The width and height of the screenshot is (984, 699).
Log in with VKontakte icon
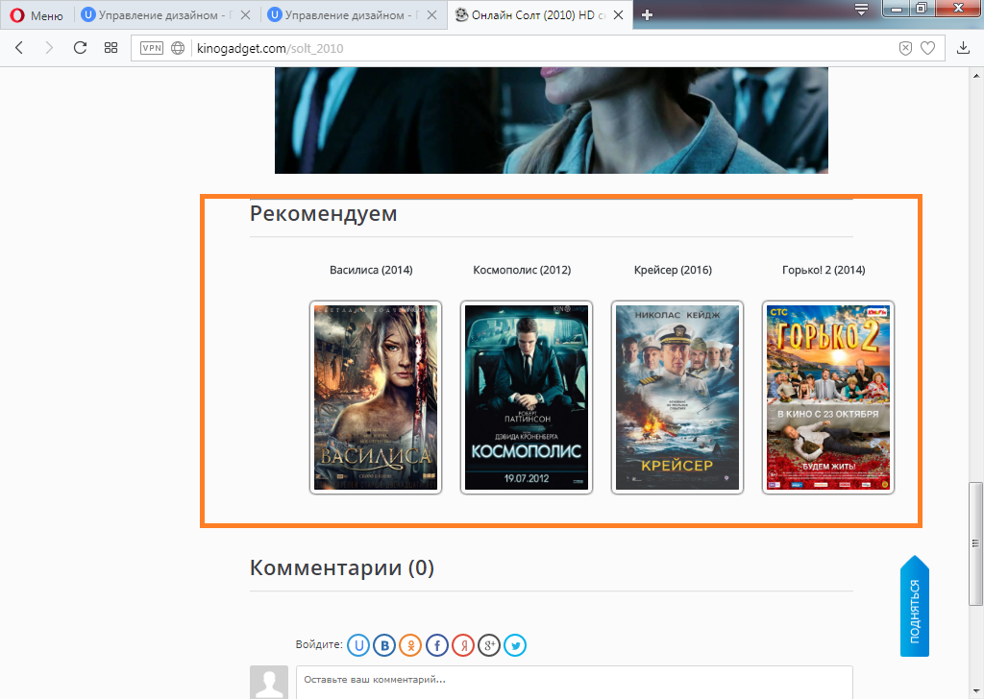click(384, 645)
